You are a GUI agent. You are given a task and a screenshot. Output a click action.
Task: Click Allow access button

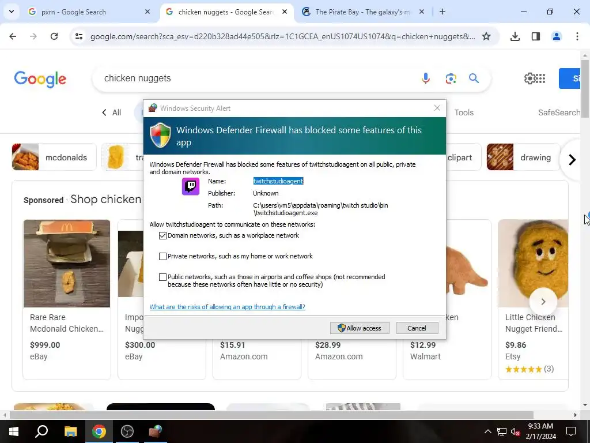pyautogui.click(x=360, y=328)
